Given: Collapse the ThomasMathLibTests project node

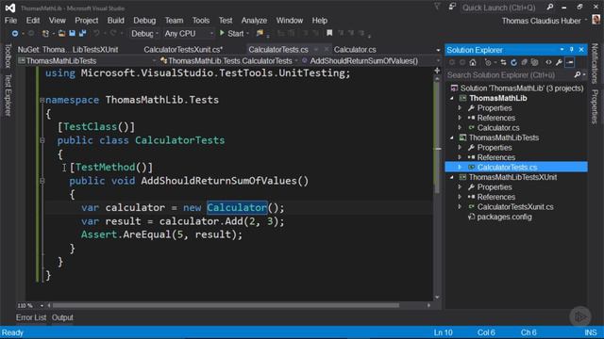Looking at the screenshot, I should coord(452,137).
